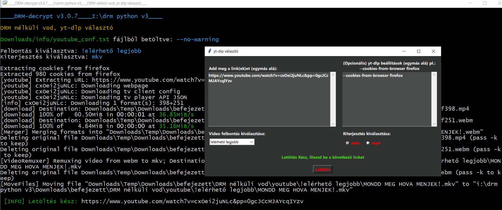Click the links box scrollbar up arrow
This screenshot has height=210, width=502.
pyautogui.click(x=333, y=74)
